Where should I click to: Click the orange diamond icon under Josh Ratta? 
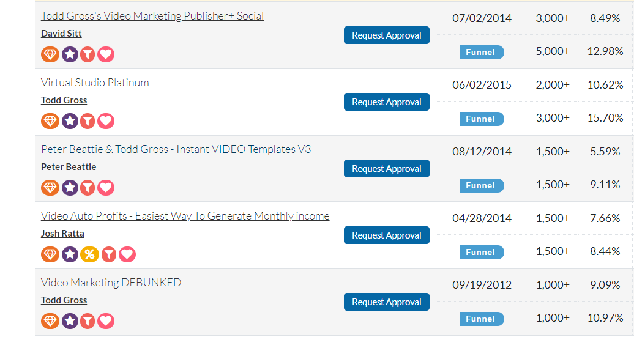click(x=50, y=254)
